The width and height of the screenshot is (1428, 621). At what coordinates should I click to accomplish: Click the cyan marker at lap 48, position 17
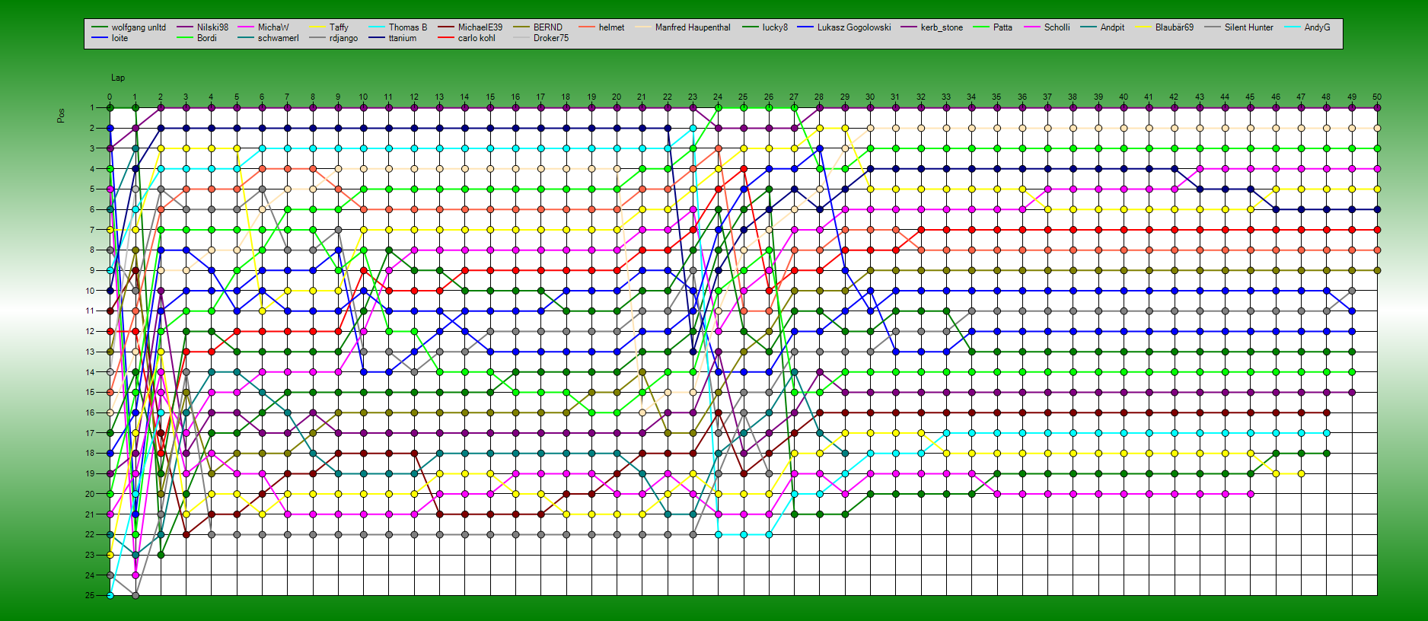tap(1326, 433)
